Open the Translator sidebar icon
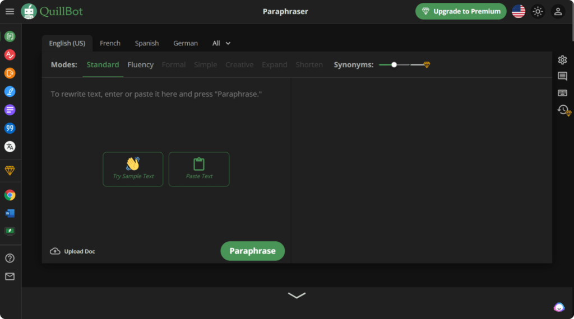The image size is (574, 319). 10,147
